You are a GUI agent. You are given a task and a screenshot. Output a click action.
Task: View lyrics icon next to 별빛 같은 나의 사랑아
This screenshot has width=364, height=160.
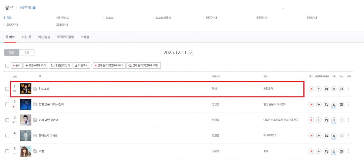[x=35, y=104]
